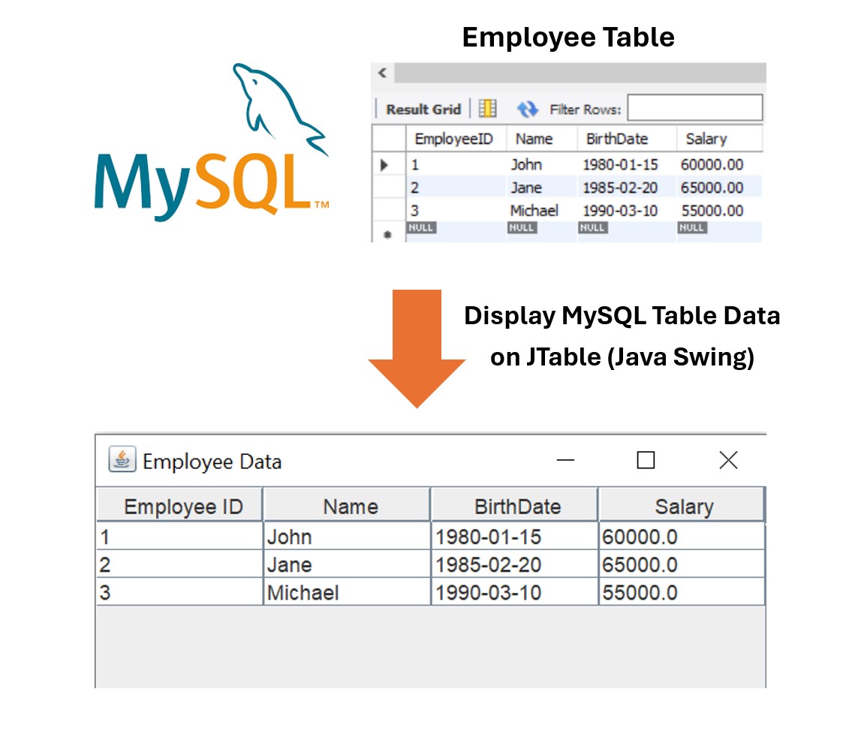Screen dimensions: 843x731
Task: Select the Jane cell in the Employee Data JTable
Action: [x=348, y=564]
